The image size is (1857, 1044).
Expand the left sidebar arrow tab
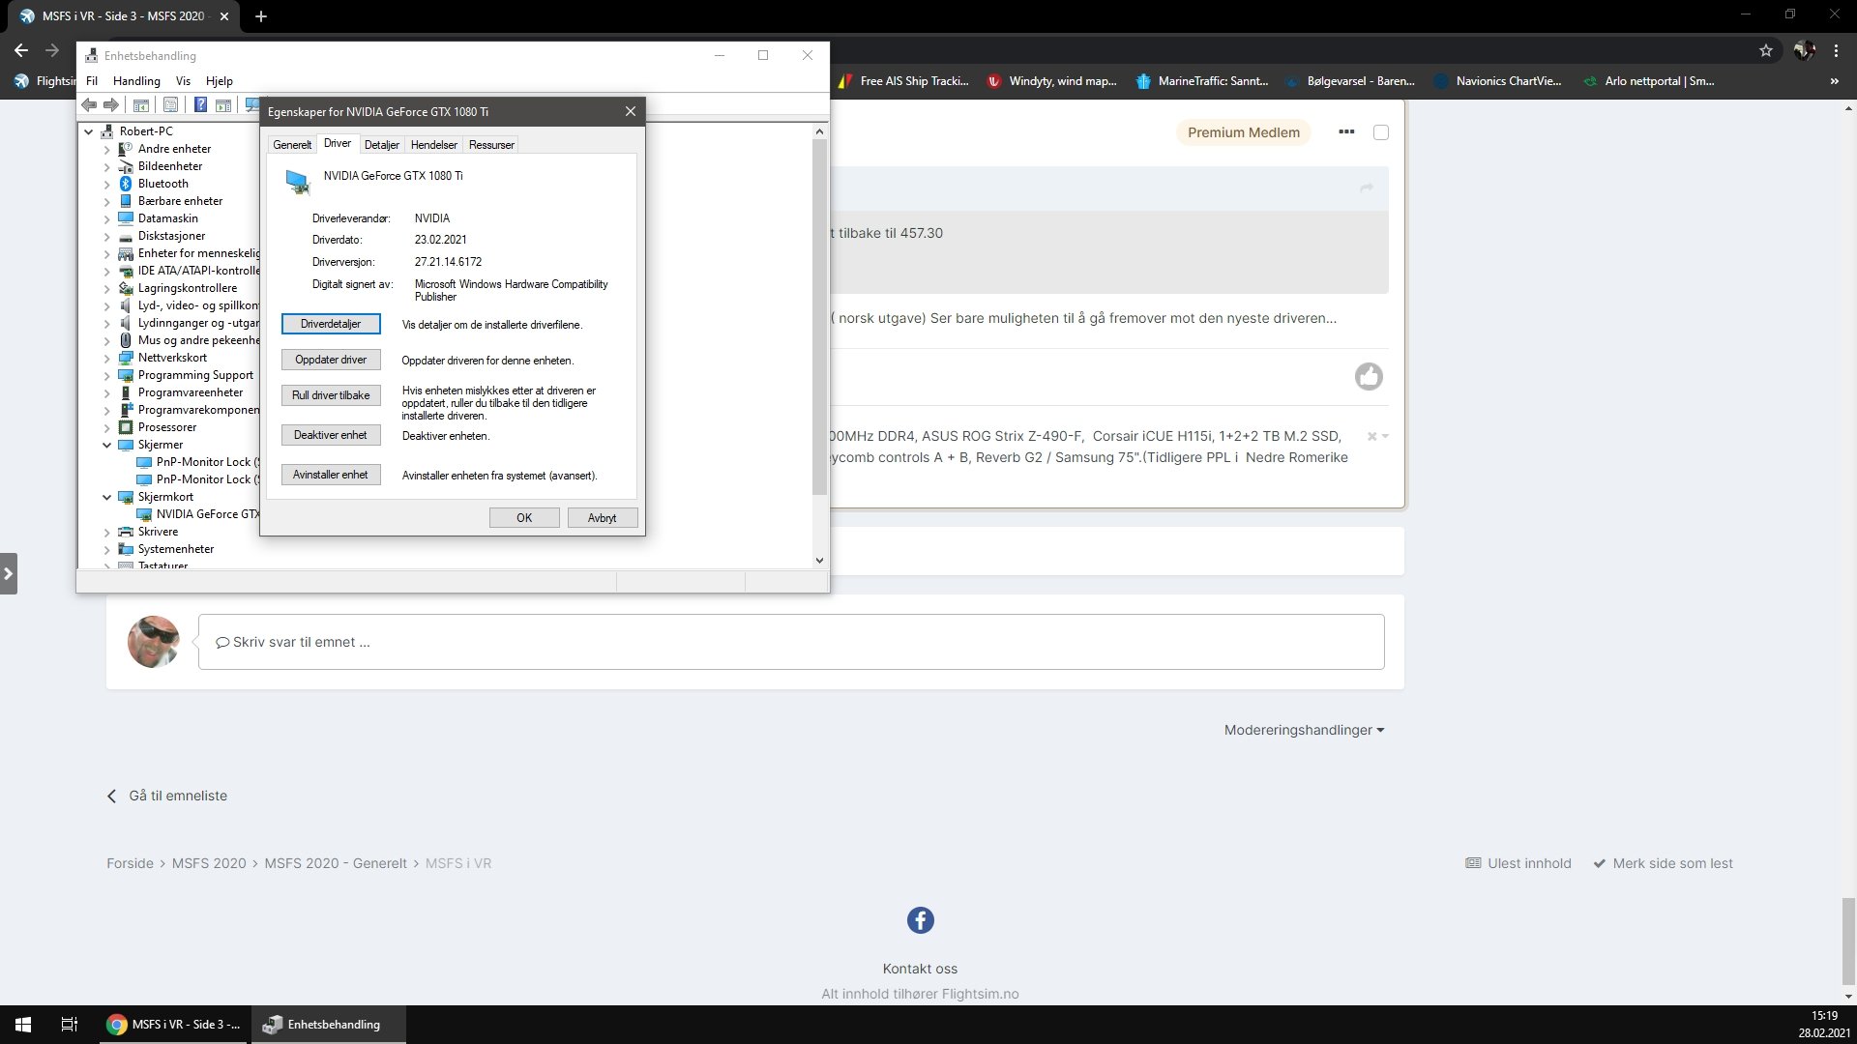pyautogui.click(x=9, y=573)
